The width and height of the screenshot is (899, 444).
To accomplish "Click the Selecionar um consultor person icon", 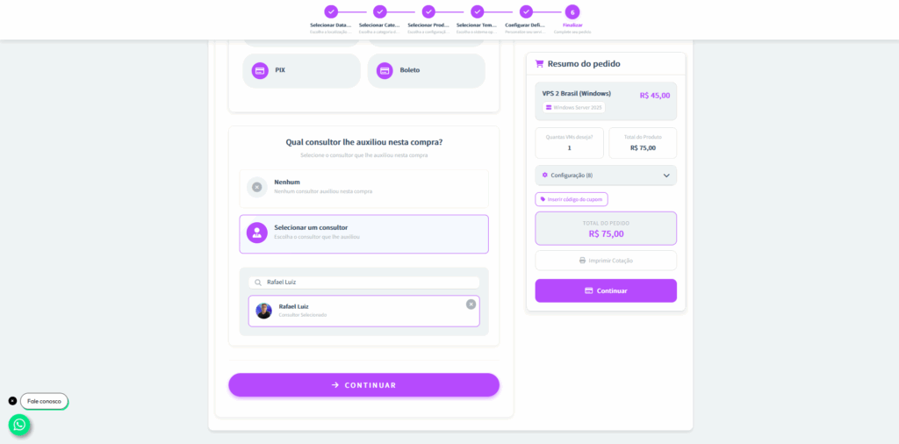I will [x=257, y=233].
